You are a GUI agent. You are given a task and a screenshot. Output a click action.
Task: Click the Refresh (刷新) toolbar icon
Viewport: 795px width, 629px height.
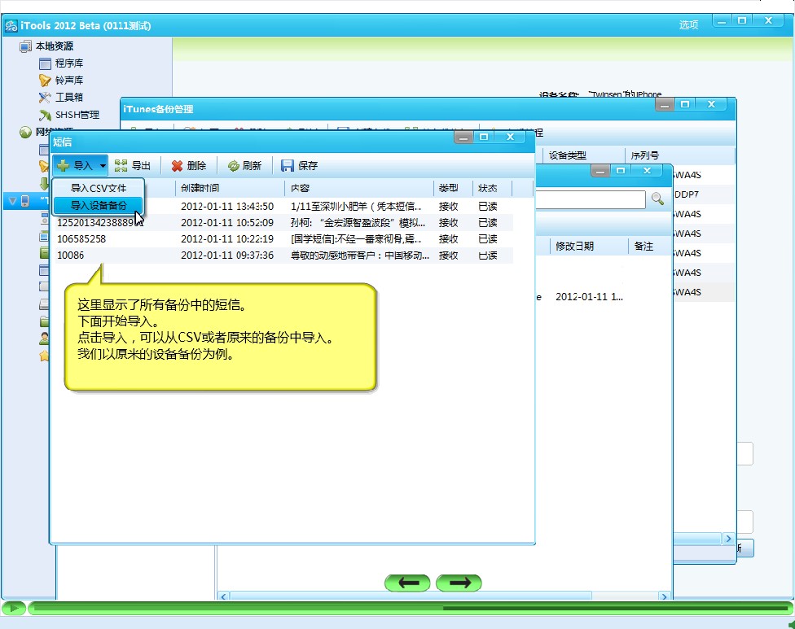233,166
